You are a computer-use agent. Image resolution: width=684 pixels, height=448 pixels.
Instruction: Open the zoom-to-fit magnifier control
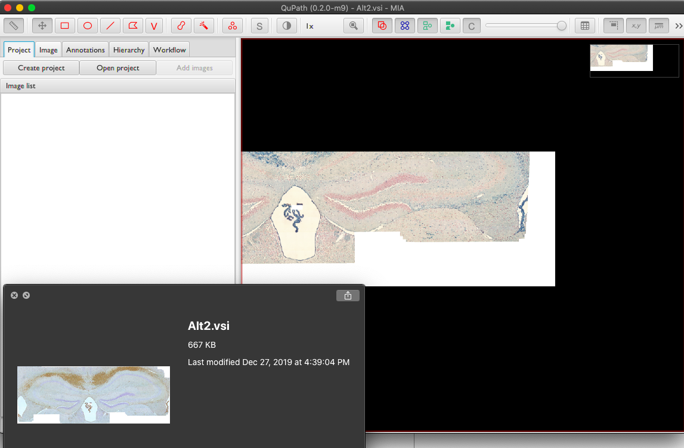354,26
